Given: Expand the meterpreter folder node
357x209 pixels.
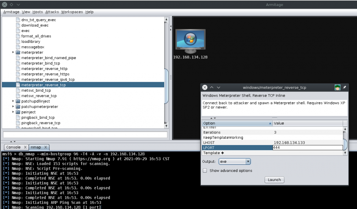Looking at the screenshot, I should pos(13,52).
